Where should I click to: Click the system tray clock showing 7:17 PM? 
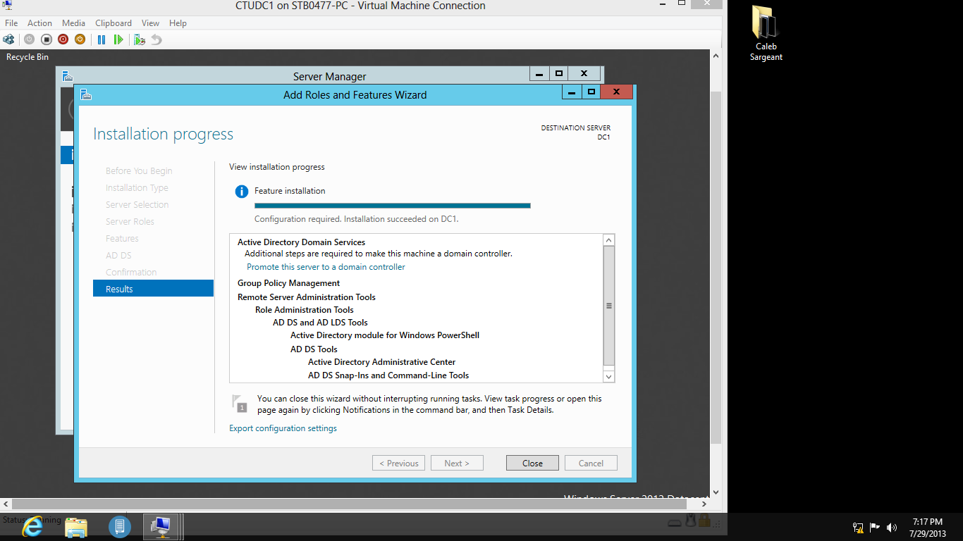tap(928, 528)
